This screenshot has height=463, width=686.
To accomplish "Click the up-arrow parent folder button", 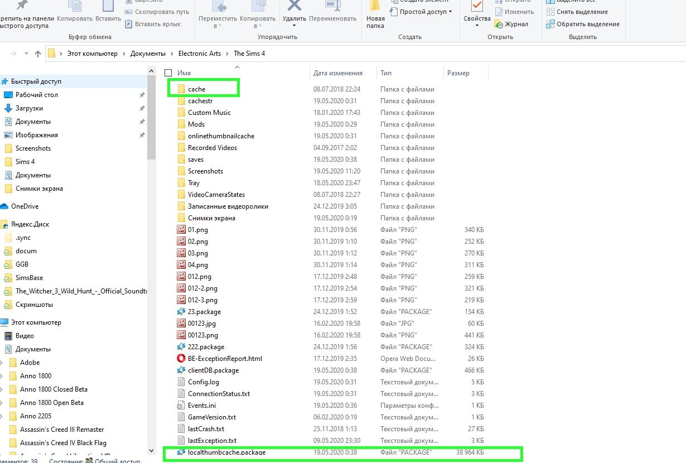I will (x=38, y=54).
